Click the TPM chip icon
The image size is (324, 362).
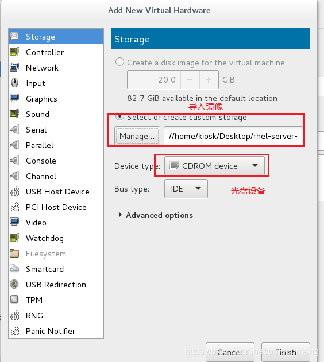(14, 299)
